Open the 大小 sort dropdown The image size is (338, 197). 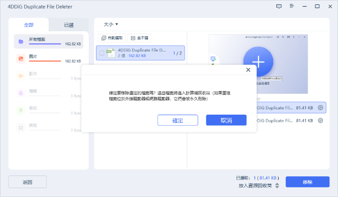coord(111,25)
